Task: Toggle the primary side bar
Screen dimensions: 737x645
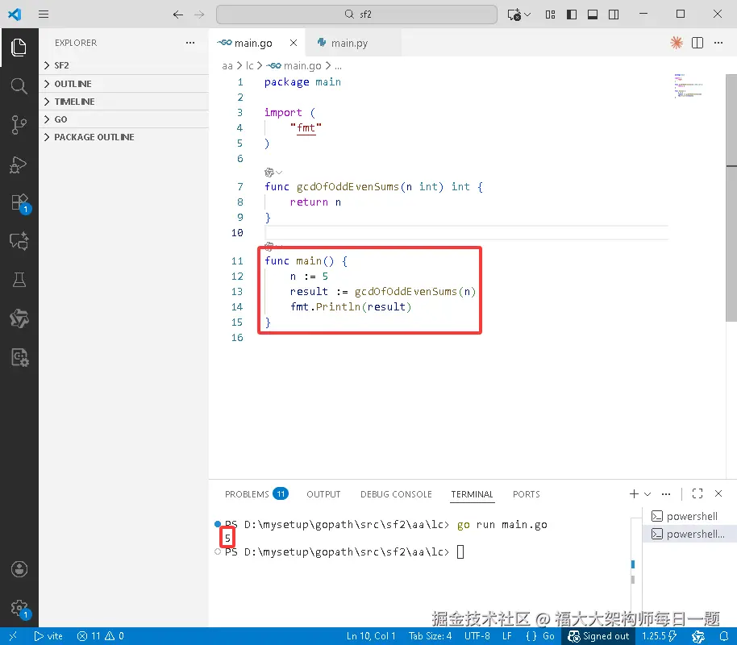Action: (x=572, y=15)
